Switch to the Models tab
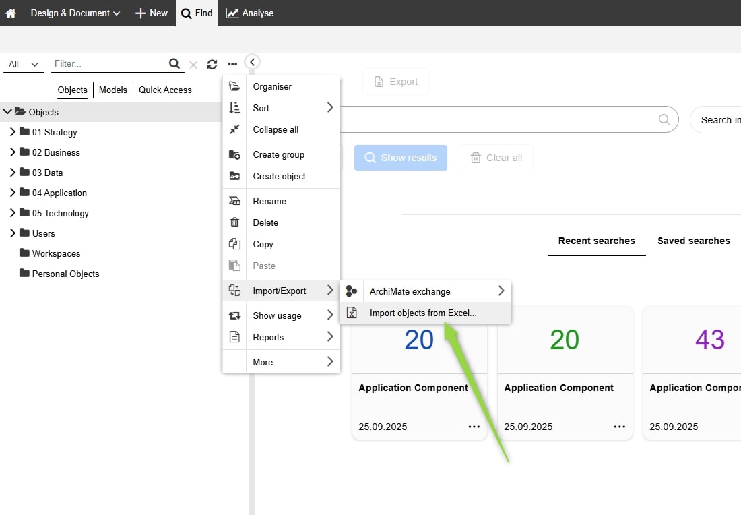Viewport: 741px width, 515px height. pyautogui.click(x=112, y=90)
